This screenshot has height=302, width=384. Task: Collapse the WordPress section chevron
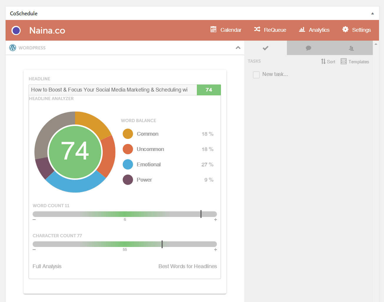238,48
